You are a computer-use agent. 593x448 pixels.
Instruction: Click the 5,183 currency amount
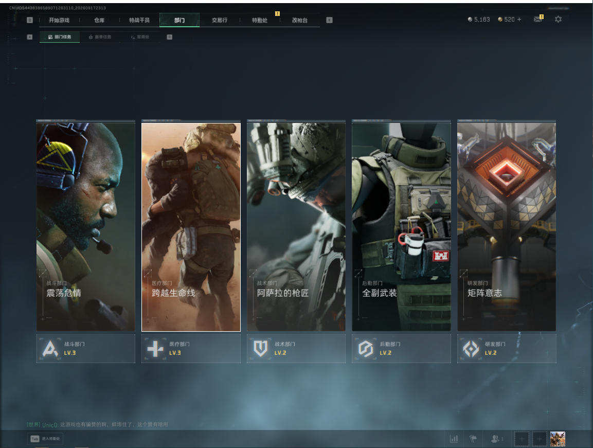click(x=482, y=20)
